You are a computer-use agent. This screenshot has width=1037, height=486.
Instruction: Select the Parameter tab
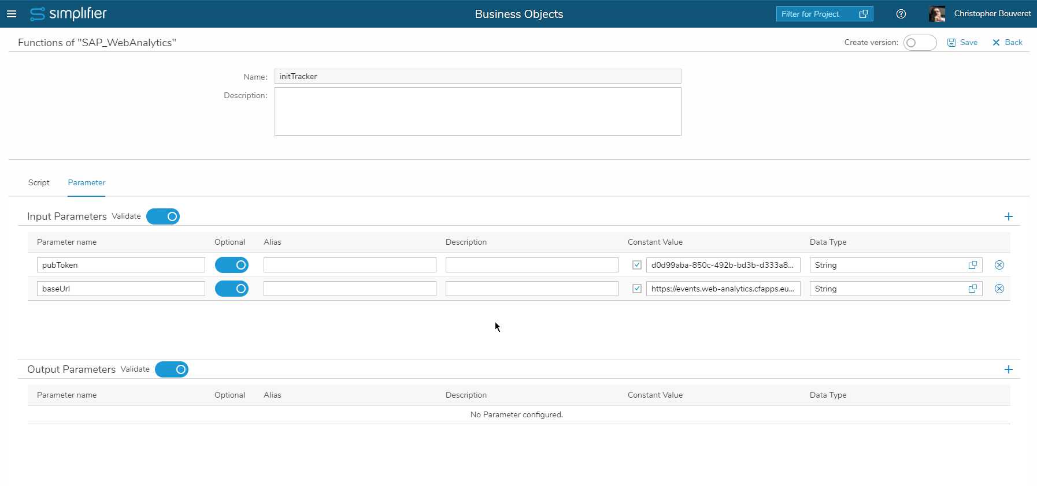pyautogui.click(x=87, y=182)
